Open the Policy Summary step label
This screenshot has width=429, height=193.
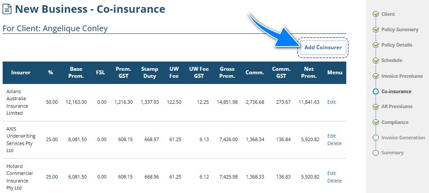click(x=400, y=29)
